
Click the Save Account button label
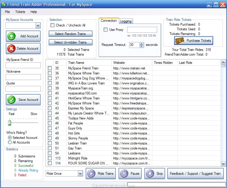[28, 100]
